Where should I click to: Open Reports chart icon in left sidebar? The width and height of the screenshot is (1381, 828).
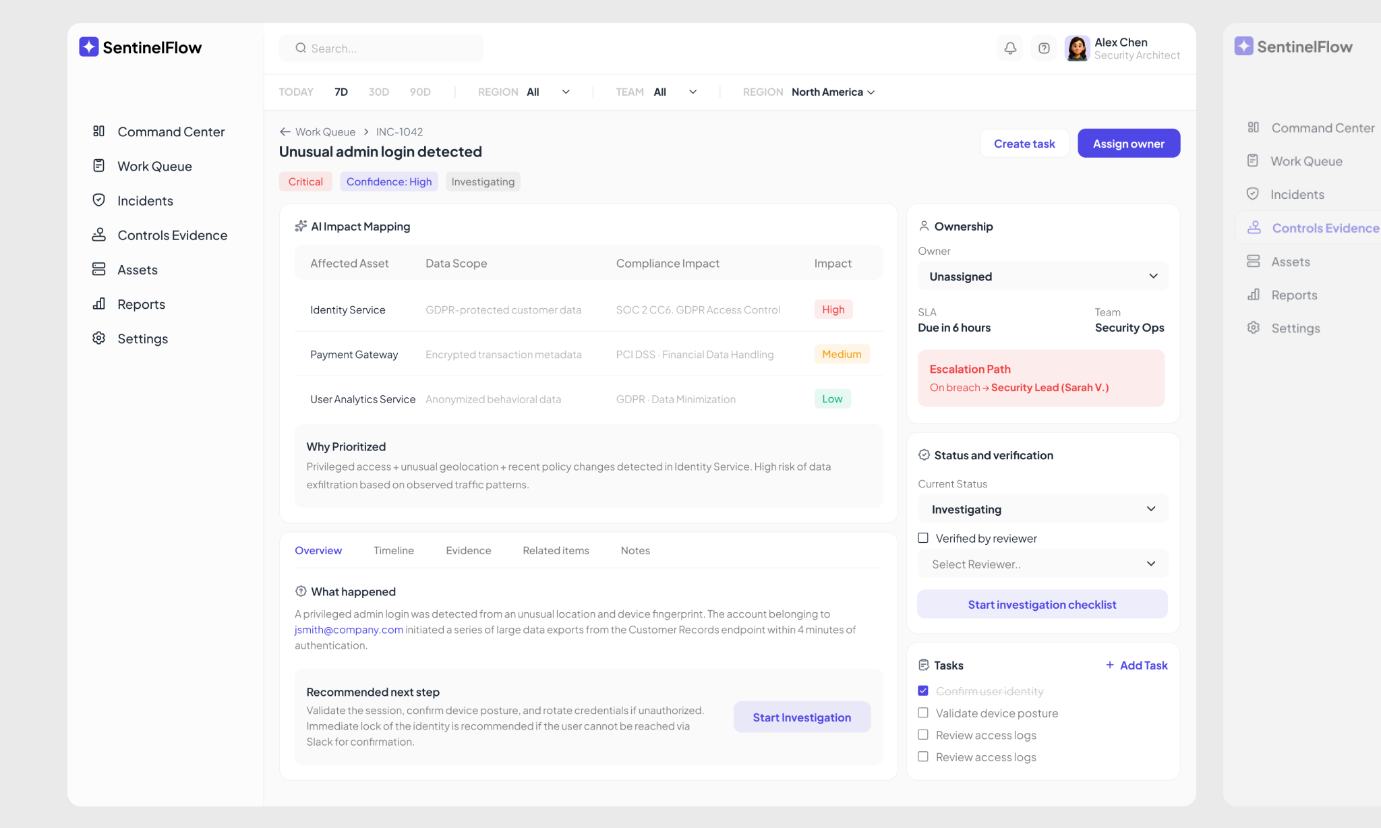[99, 304]
